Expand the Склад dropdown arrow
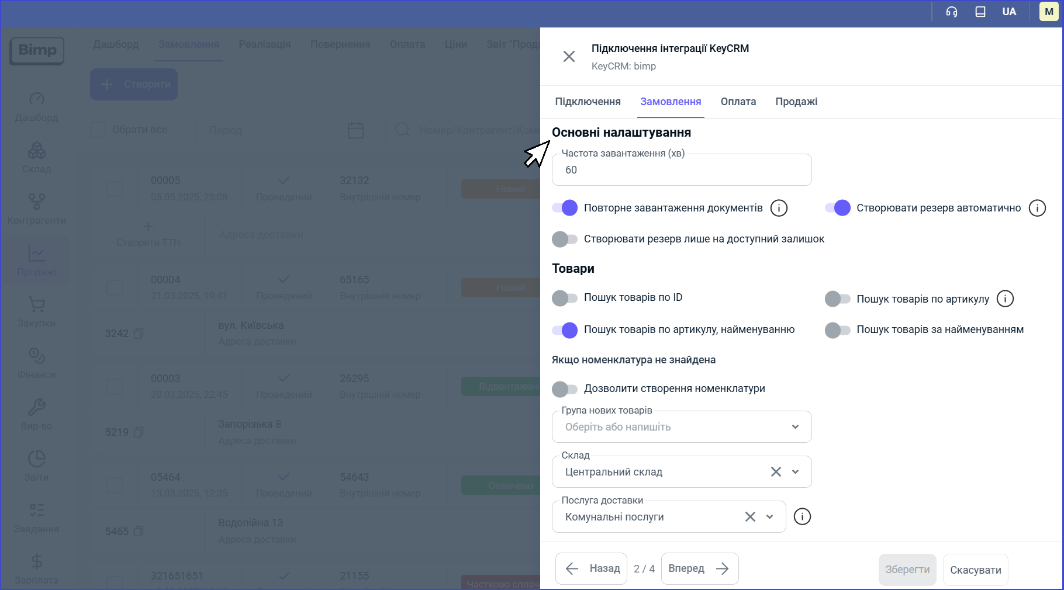Viewport: 1064px width, 590px height. tap(795, 471)
